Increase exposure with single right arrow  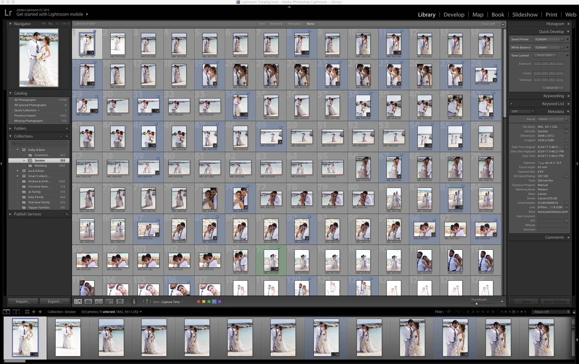552,63
